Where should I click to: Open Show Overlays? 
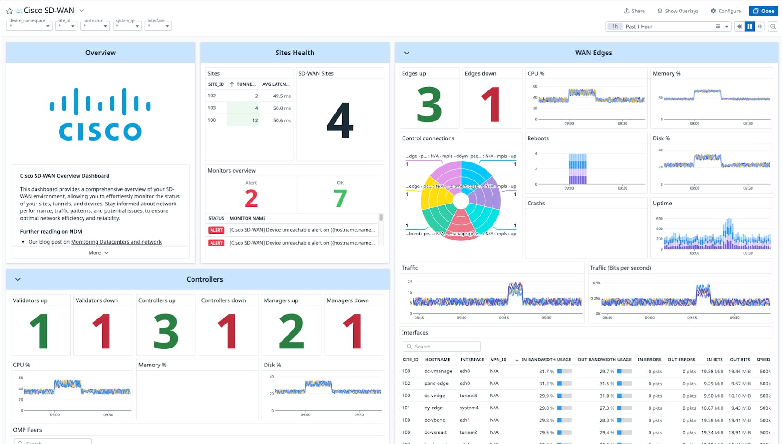[677, 11]
